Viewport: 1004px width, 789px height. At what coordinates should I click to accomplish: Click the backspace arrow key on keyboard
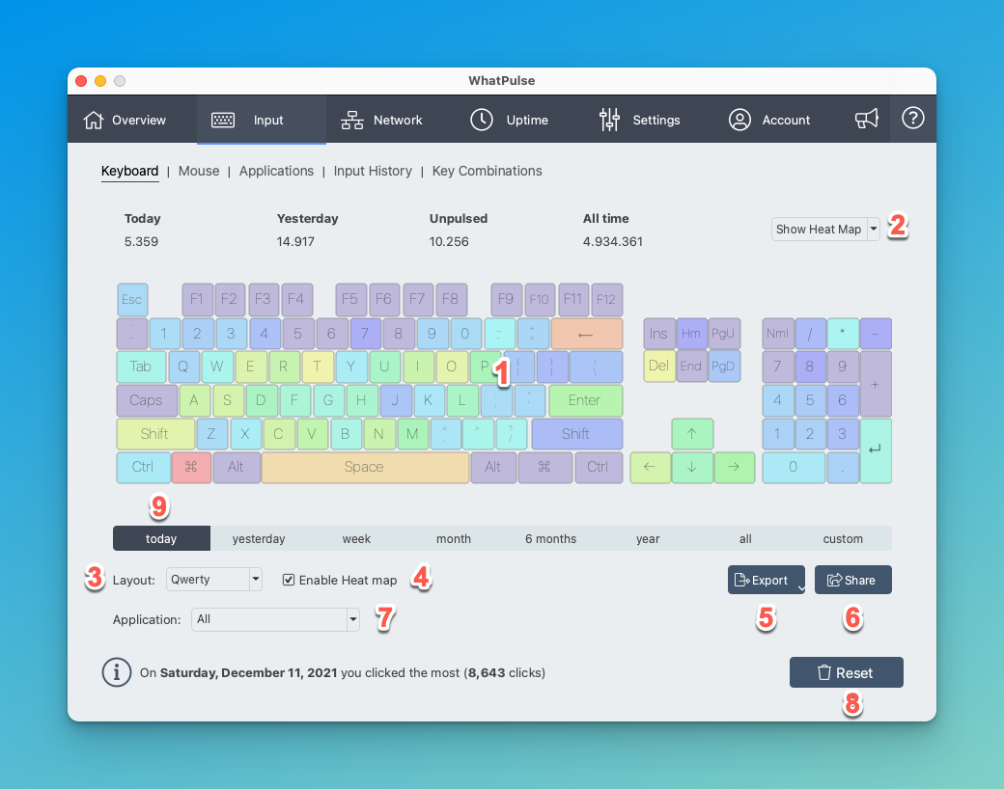tap(586, 334)
